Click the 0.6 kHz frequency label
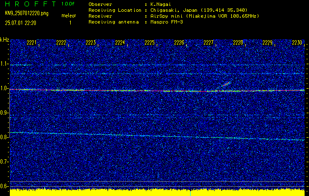This screenshot has width=309, height=196. [4, 186]
